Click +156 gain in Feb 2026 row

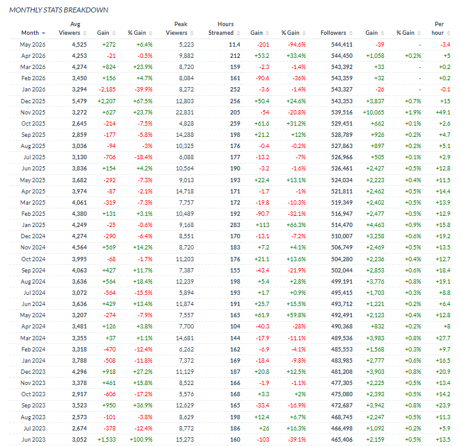click(109, 78)
